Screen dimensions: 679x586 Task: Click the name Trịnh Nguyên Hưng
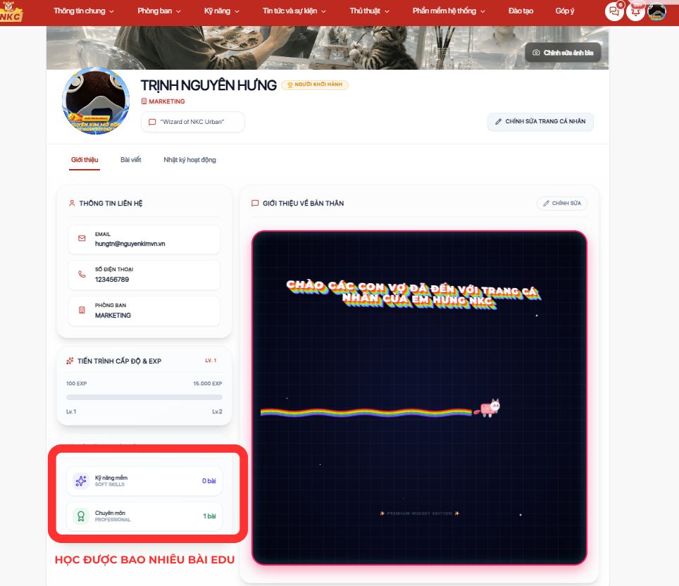pyautogui.click(x=208, y=85)
